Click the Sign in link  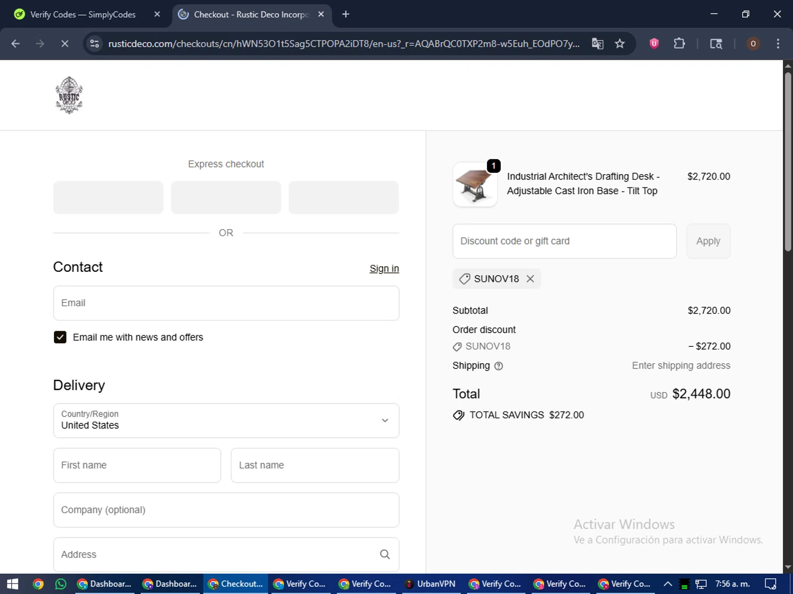coord(384,269)
